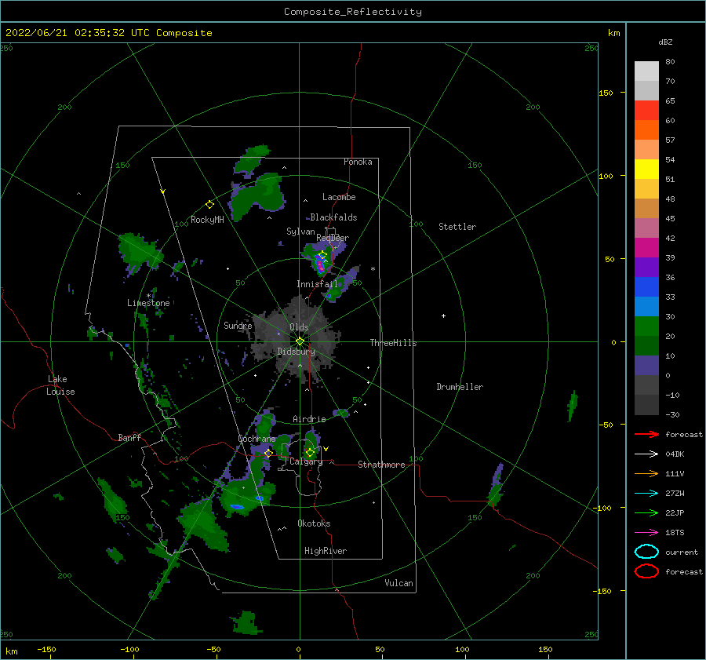Click the bright green 30-20 dBZ swatch
The image size is (706, 660).
[x=646, y=326]
